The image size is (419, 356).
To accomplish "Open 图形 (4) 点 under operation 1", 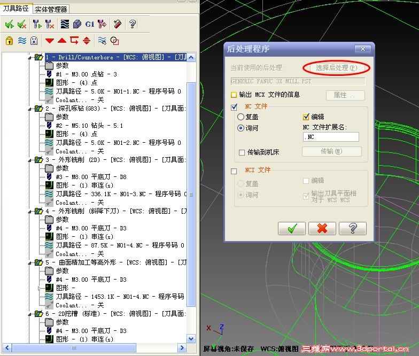I will [x=77, y=82].
